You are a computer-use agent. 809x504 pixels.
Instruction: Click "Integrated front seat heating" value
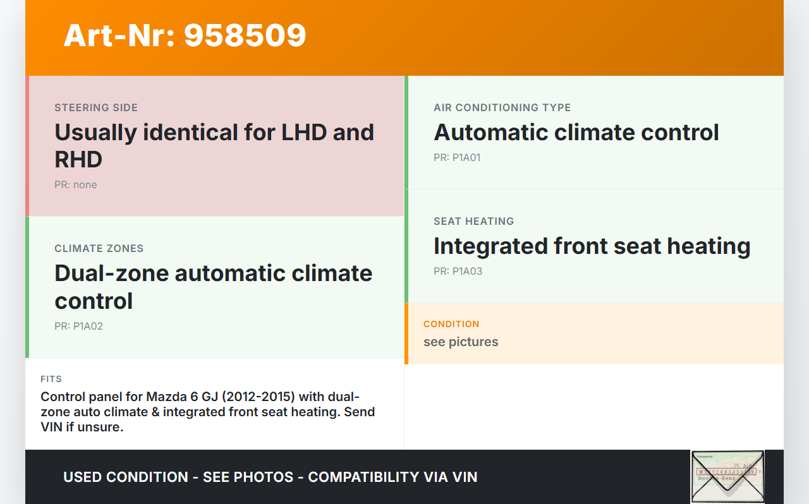(x=592, y=246)
